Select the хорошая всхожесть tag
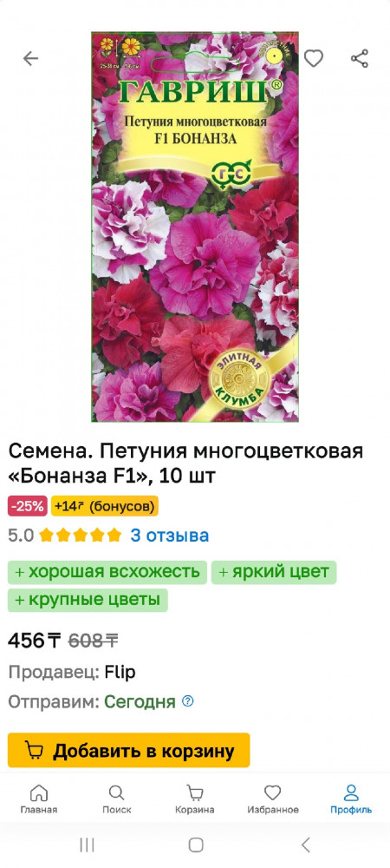The height and width of the screenshot is (868, 390). (x=107, y=572)
